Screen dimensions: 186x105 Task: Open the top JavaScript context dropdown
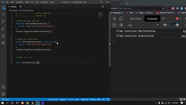tap(143, 25)
